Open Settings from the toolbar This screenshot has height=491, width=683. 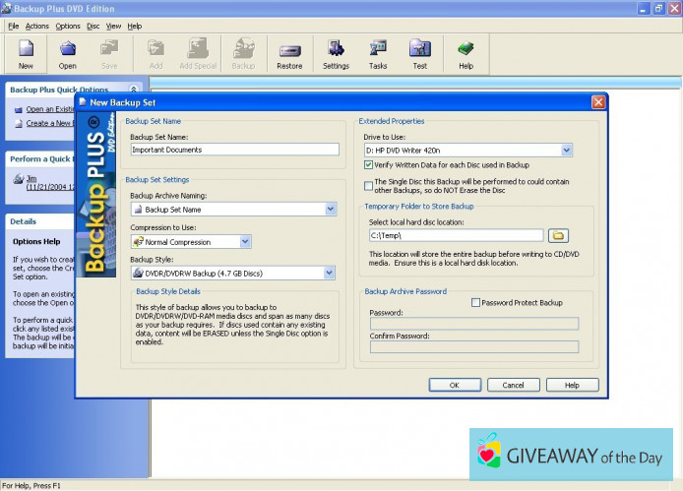click(x=336, y=53)
